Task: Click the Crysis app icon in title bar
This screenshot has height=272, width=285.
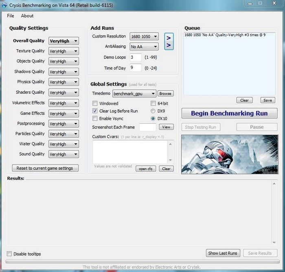Action: (x=4, y=5)
